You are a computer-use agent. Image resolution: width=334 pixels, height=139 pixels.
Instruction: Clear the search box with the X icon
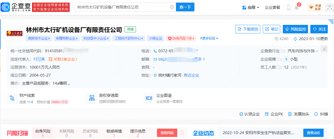pyautogui.click(x=172, y=7)
